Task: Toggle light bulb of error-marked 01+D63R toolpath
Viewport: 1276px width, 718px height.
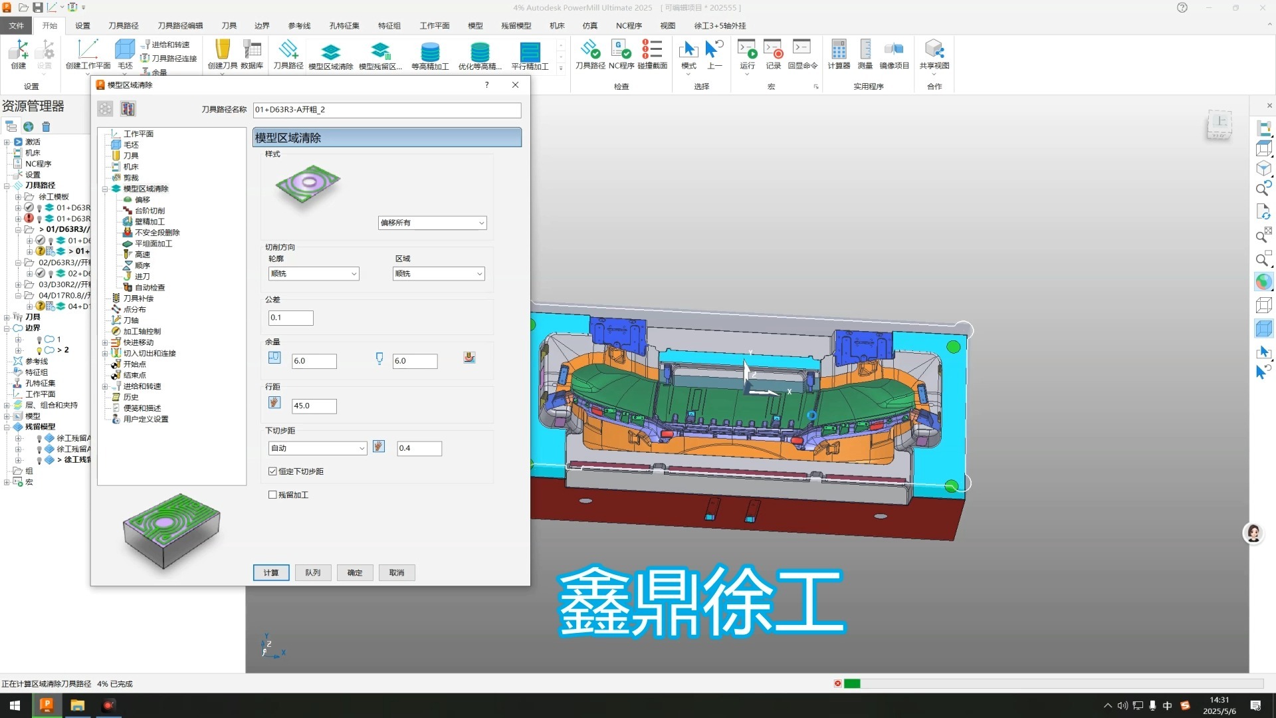Action: [x=39, y=219]
